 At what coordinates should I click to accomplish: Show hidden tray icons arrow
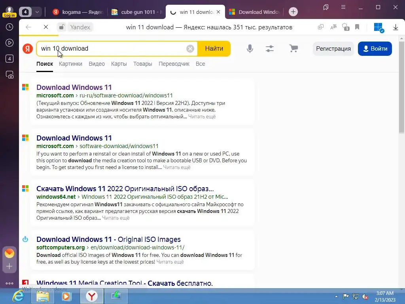[x=336, y=296]
